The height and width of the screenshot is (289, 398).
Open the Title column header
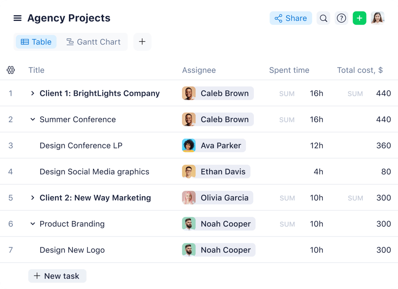[36, 70]
